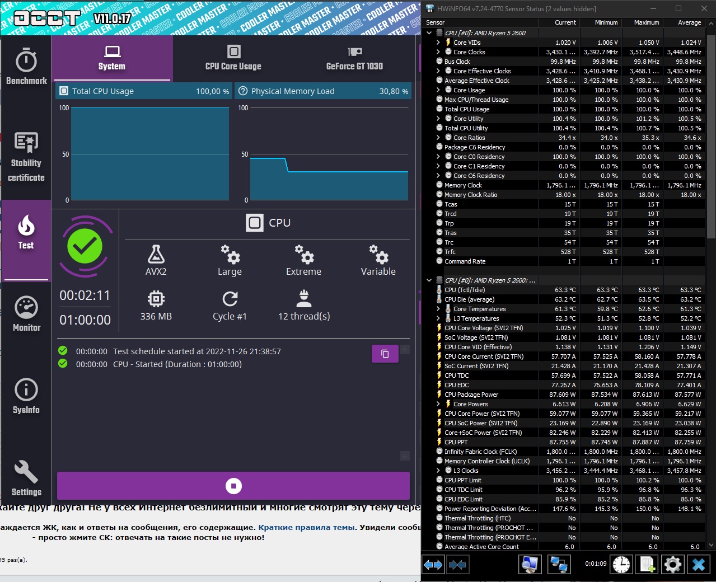Click the Extreme mode gears icon

tap(304, 255)
